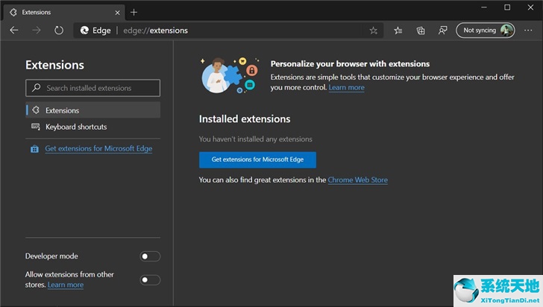Close the Extensions tab
This screenshot has width=543, height=307.
[x=117, y=13]
